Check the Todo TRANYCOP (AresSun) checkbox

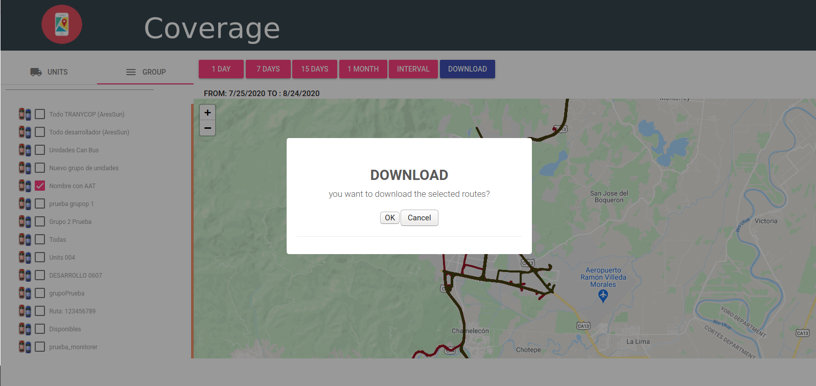pyautogui.click(x=40, y=114)
